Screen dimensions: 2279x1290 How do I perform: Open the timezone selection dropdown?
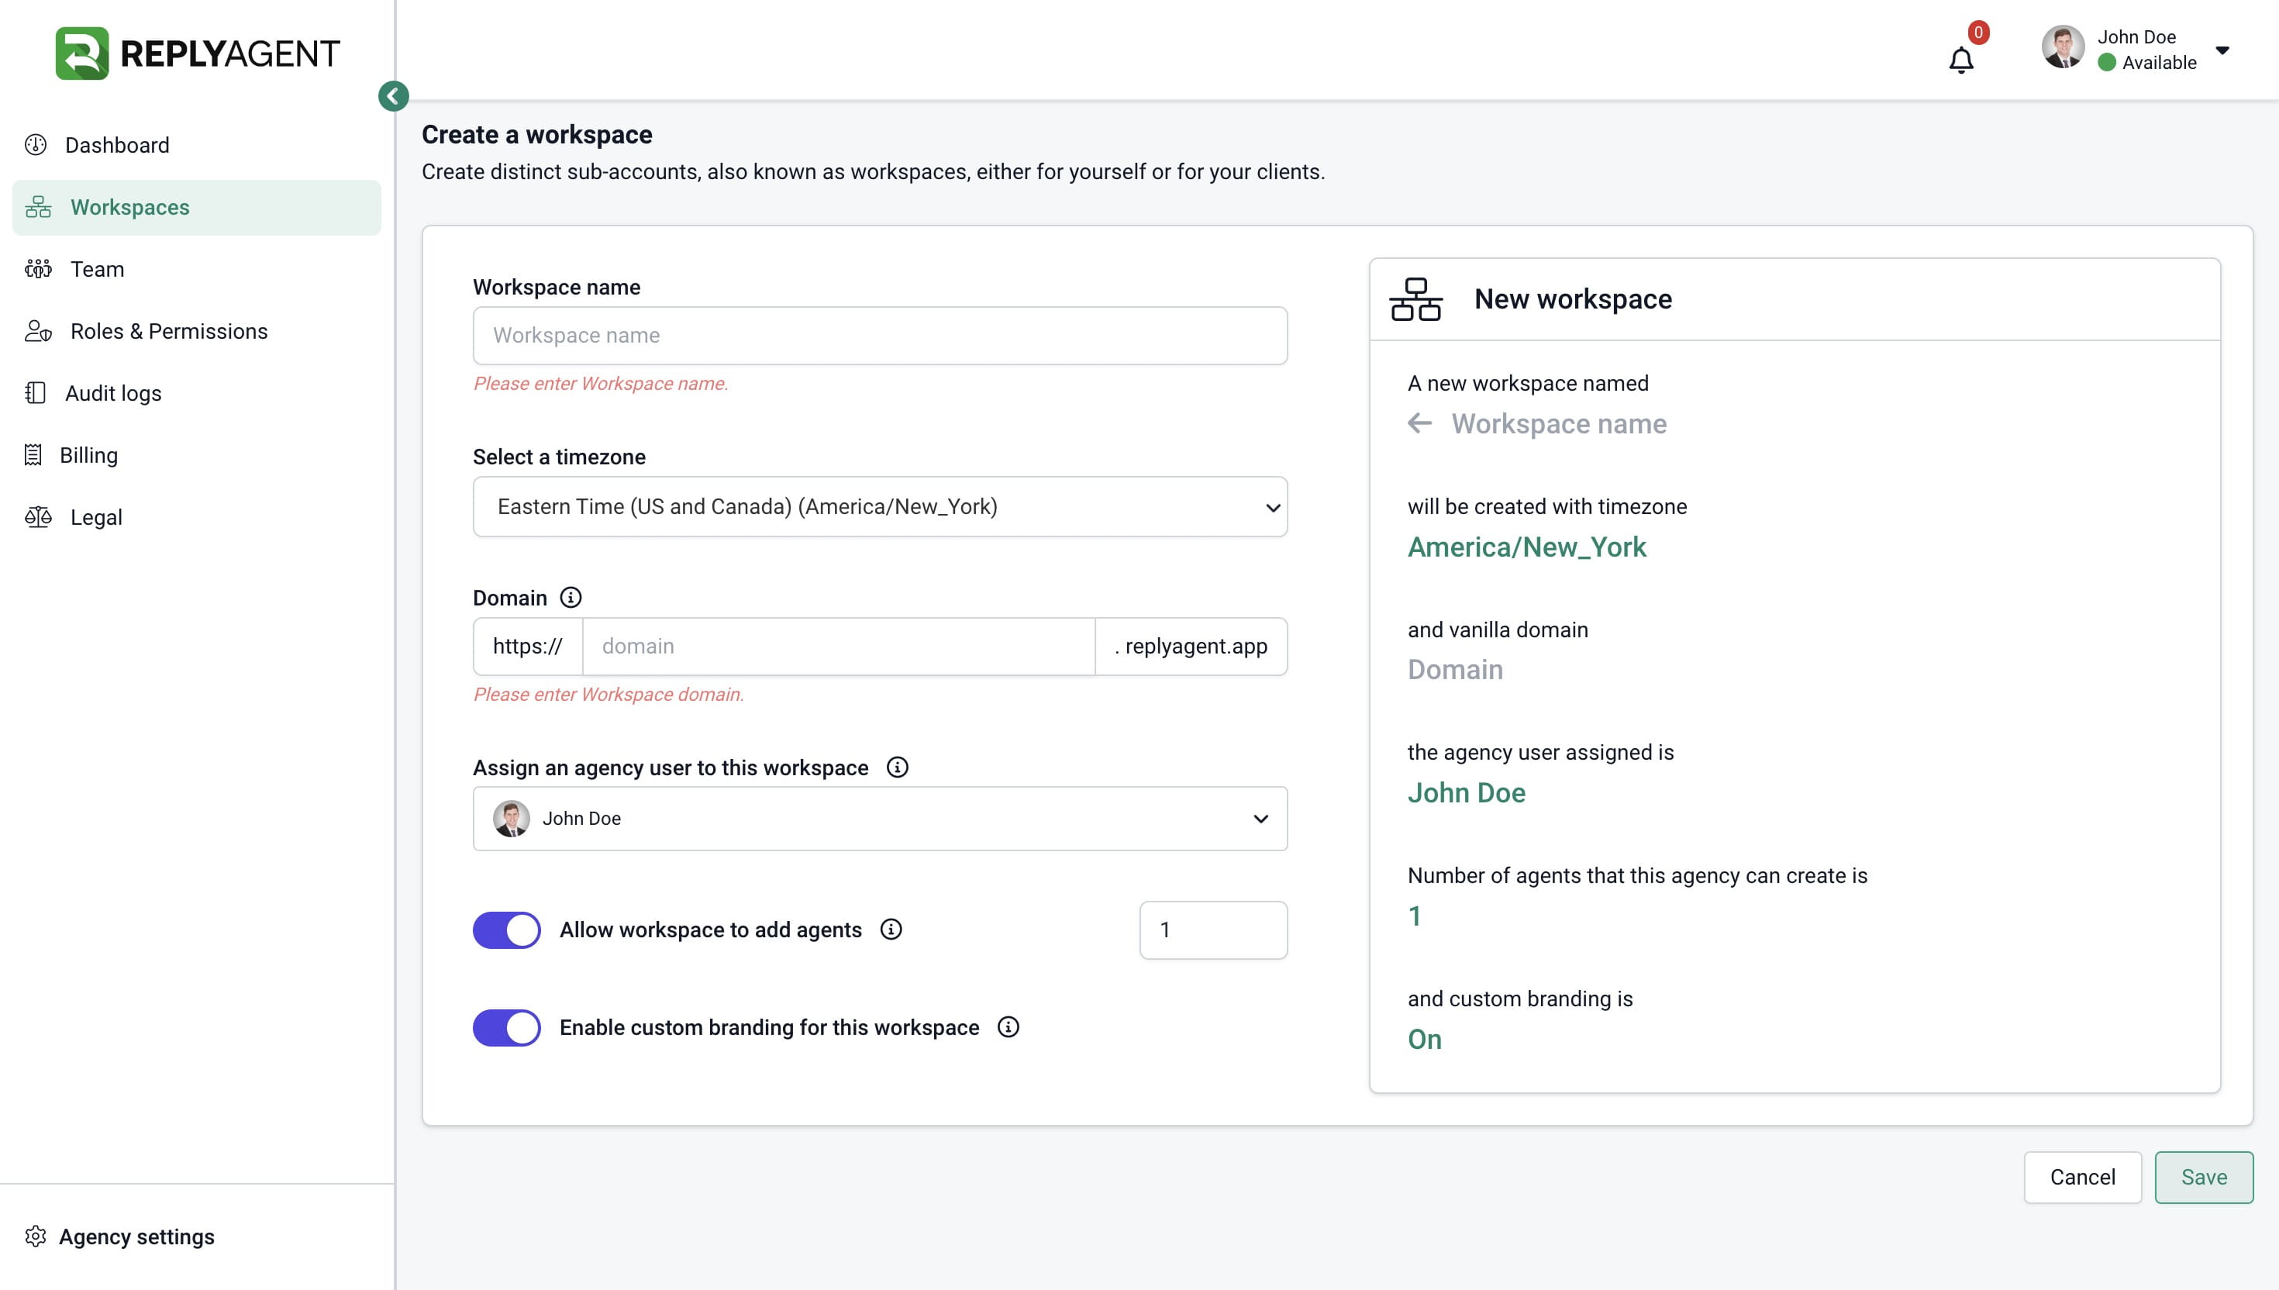pos(880,507)
